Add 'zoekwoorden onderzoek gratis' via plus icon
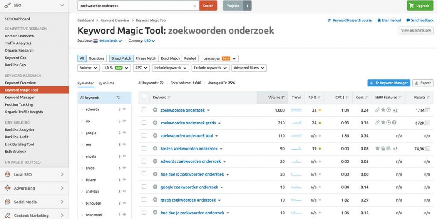The width and height of the screenshot is (437, 219). point(155,123)
